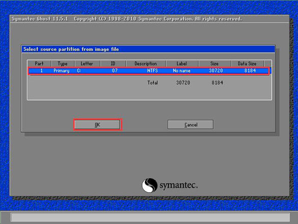Click the 8184 data size cell in row
Image resolution: width=298 pixels, height=224 pixels.
click(250, 71)
